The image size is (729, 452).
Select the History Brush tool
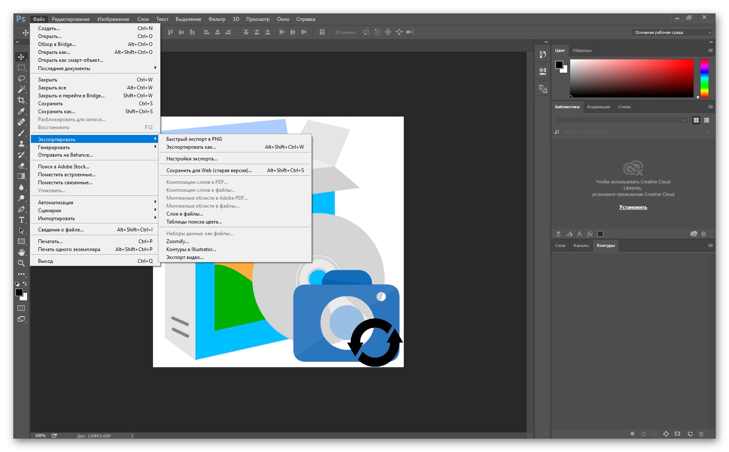tap(21, 155)
